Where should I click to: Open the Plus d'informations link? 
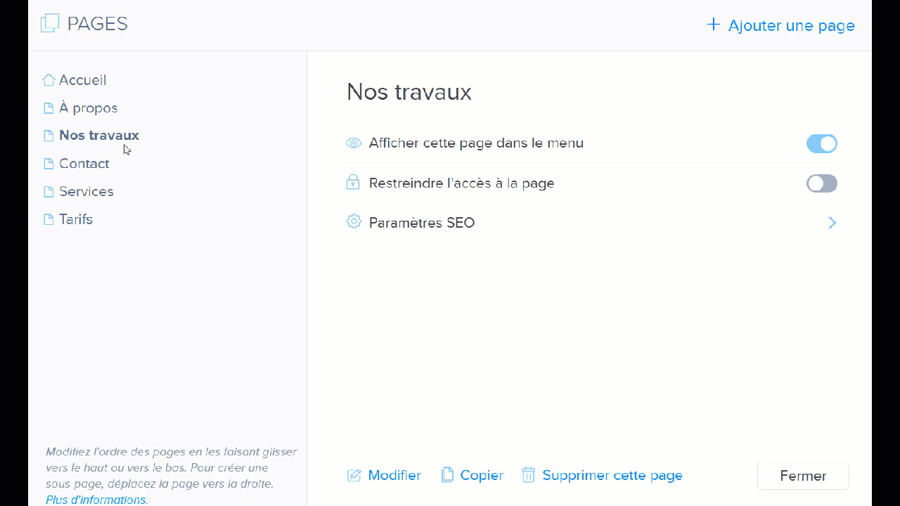[96, 500]
